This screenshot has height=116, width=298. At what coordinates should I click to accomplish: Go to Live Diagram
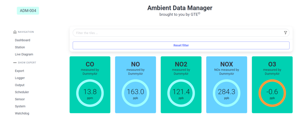click(24, 54)
